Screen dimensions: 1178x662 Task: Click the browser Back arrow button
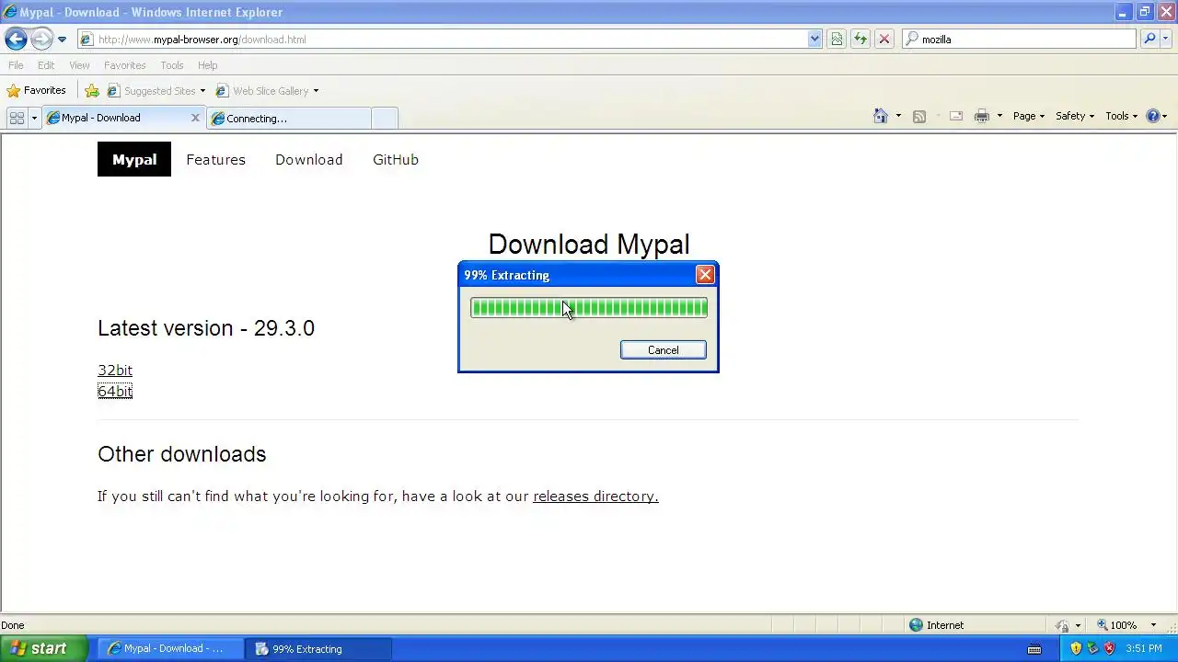pyautogui.click(x=16, y=39)
